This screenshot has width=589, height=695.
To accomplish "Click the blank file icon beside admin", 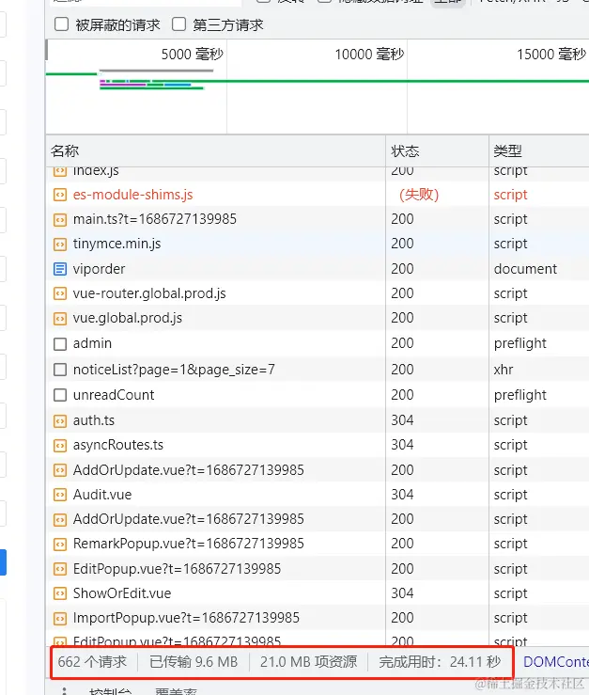I will coord(60,344).
